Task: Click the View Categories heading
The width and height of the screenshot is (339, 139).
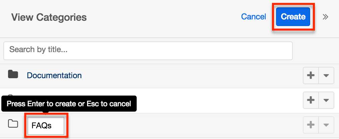Action: click(49, 17)
